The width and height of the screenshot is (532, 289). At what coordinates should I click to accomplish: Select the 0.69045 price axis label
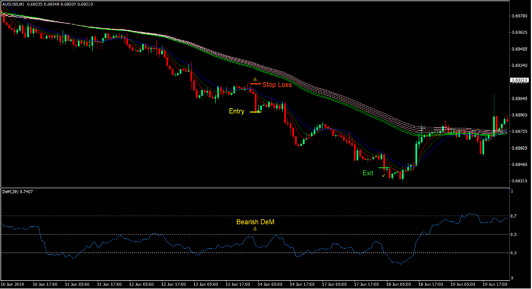tap(519, 99)
